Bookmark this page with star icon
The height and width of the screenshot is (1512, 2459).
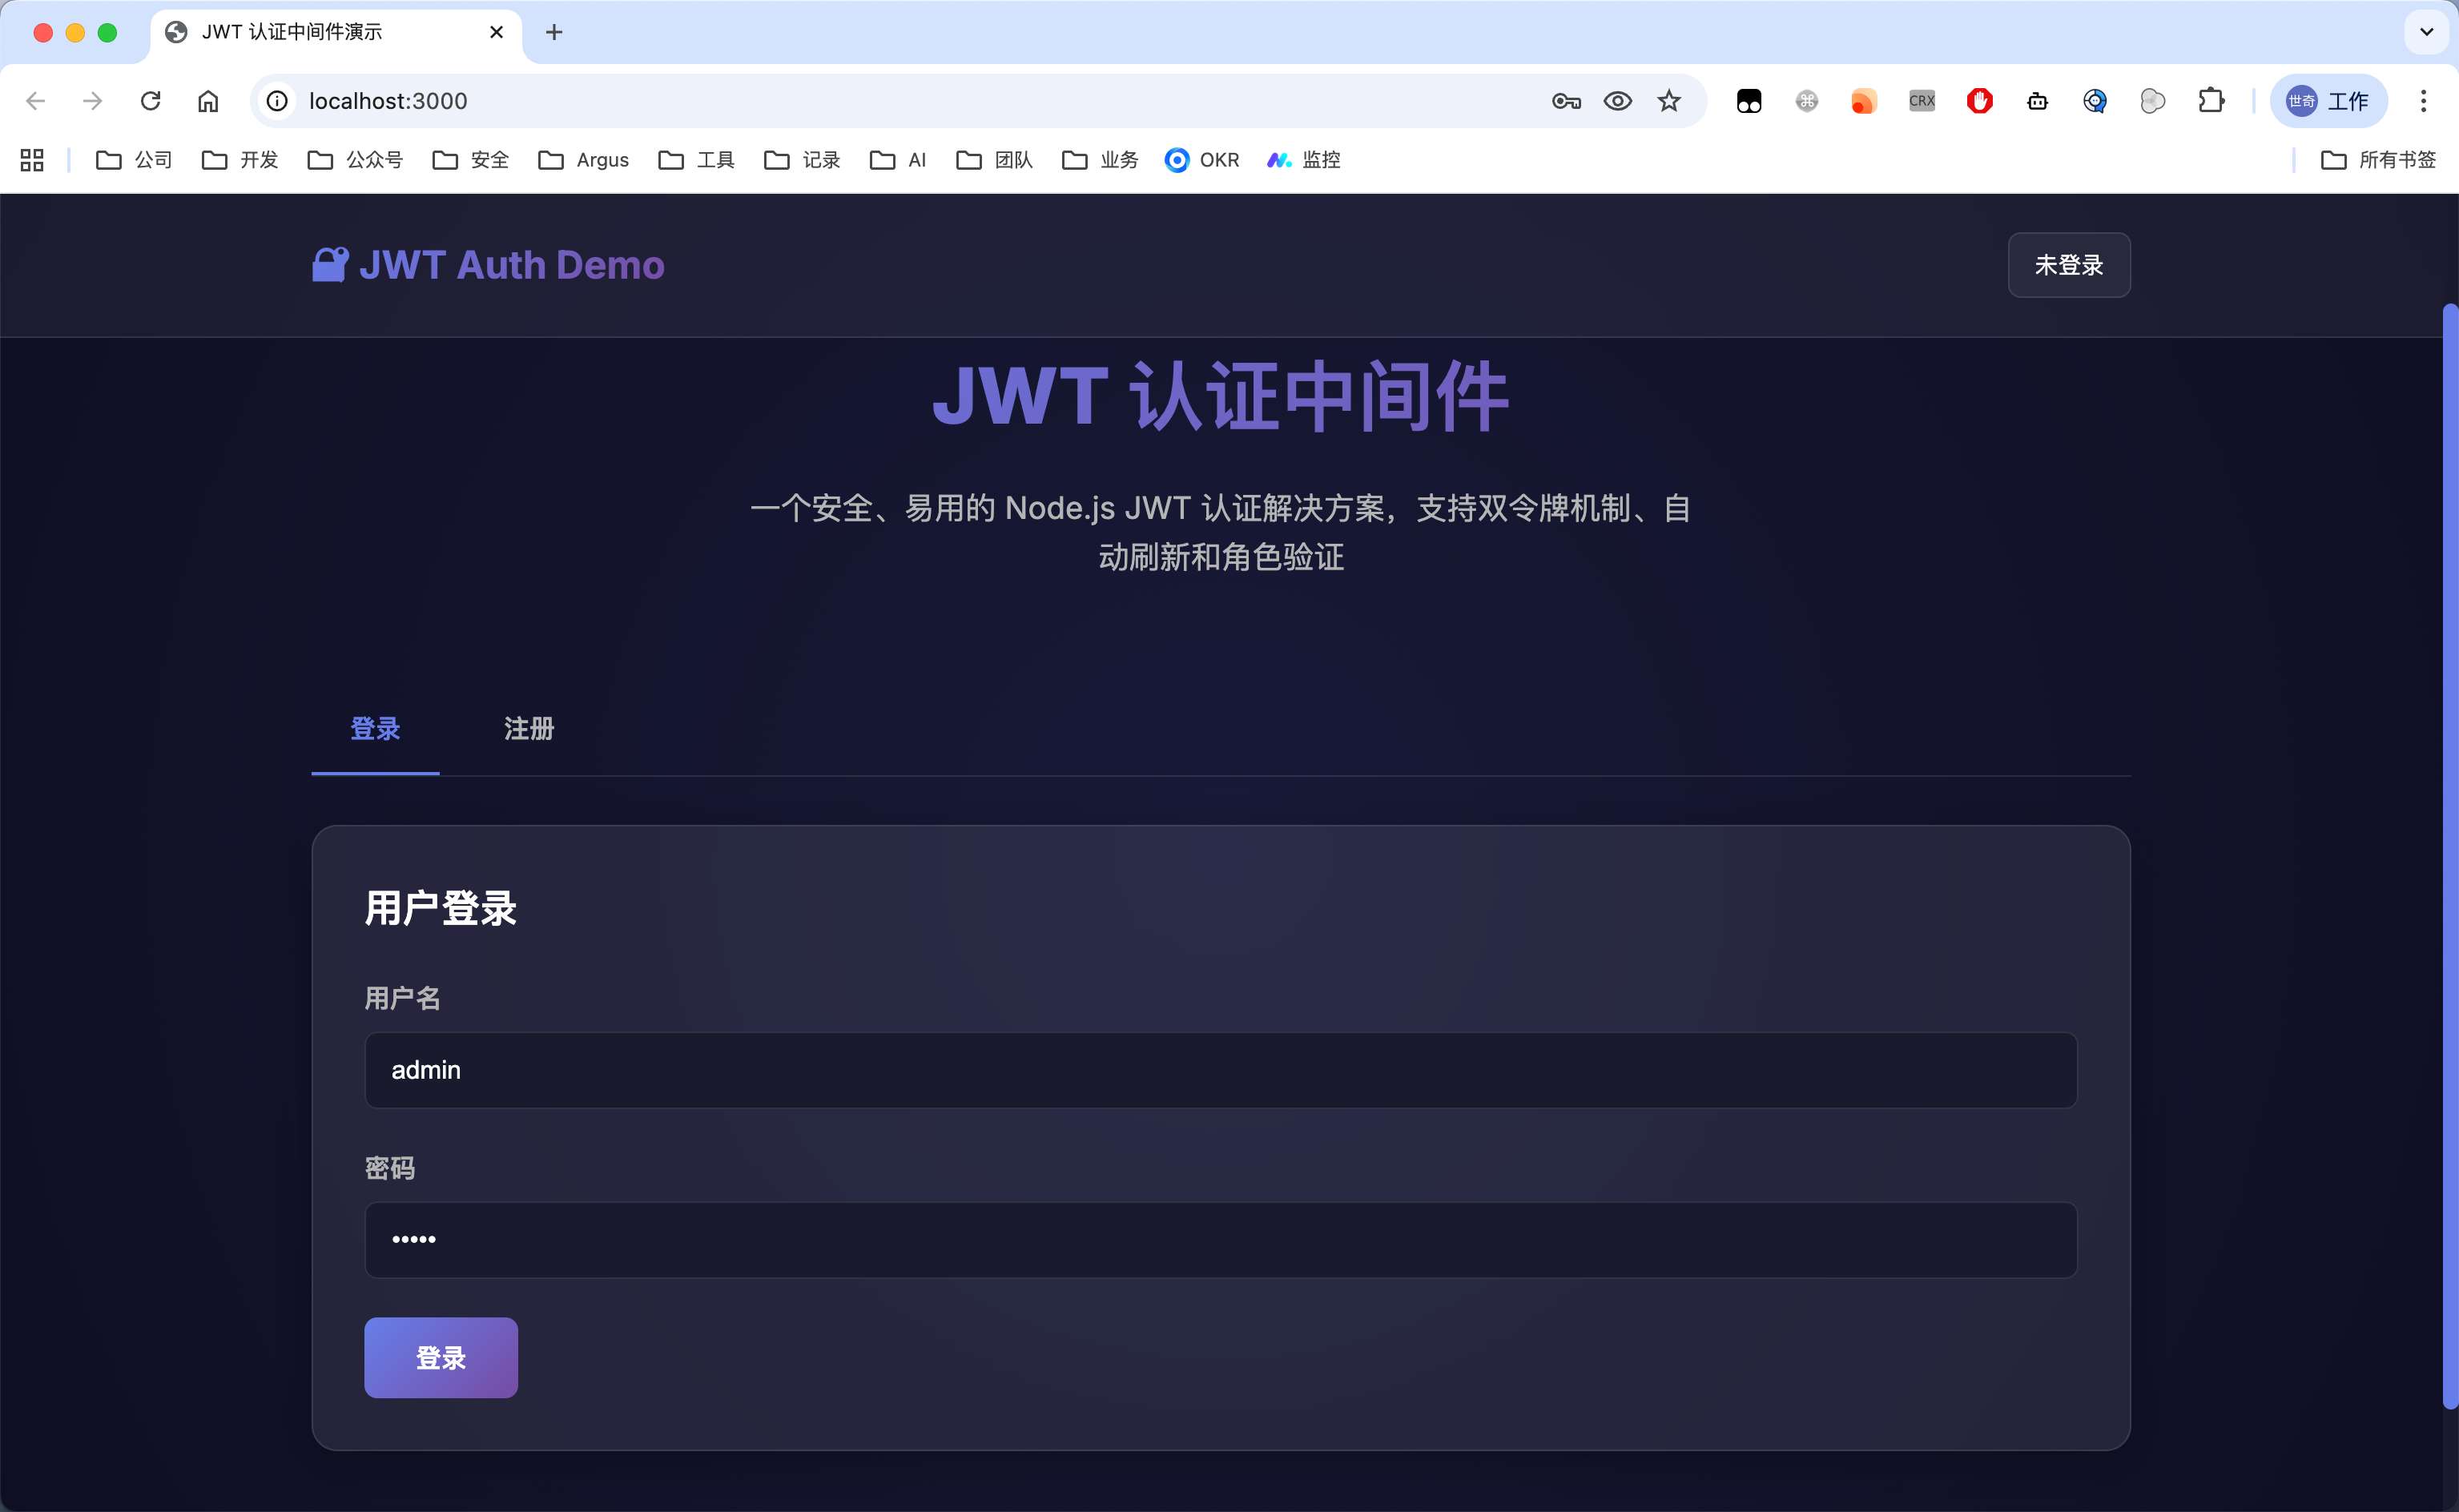[x=1669, y=101]
